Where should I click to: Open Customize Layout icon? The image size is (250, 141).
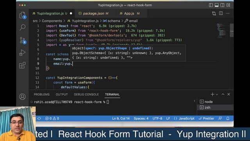(x=228, y=5)
